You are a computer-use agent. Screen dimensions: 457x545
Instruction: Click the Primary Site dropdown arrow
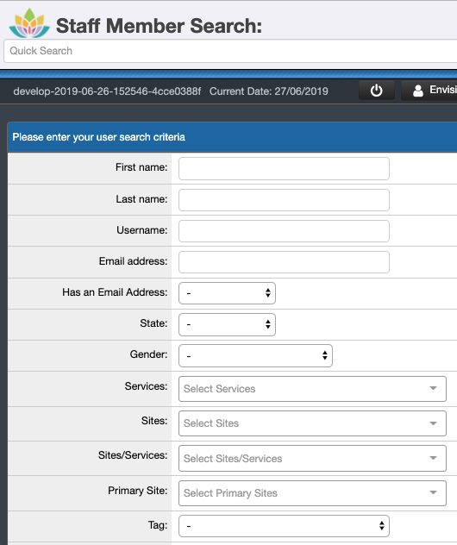(433, 492)
